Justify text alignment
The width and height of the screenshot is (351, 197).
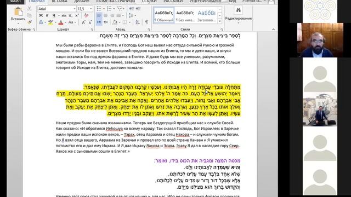pos(118,15)
